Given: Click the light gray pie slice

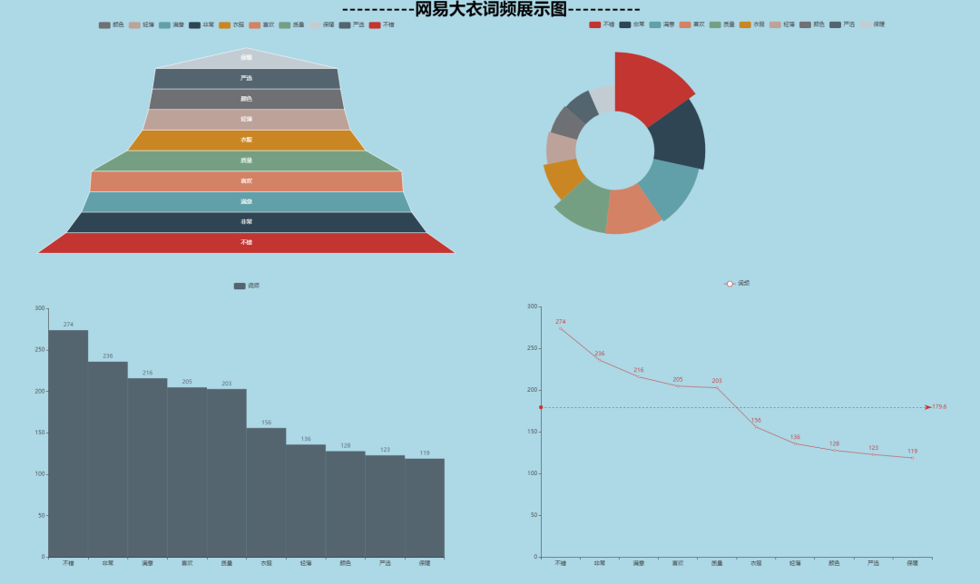Looking at the screenshot, I should coord(603,100).
